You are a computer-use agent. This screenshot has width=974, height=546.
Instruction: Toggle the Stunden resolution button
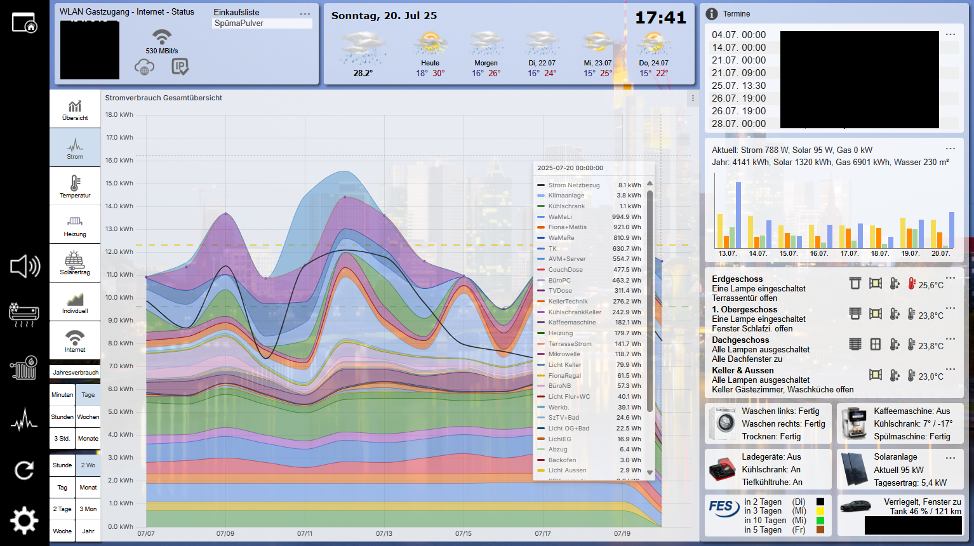point(62,417)
